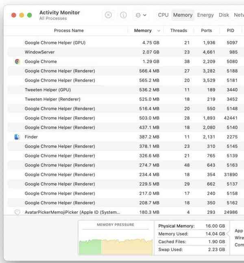
Task: Select Chrome Helper (Renderer) using 217.0 MB
Action: point(126,193)
